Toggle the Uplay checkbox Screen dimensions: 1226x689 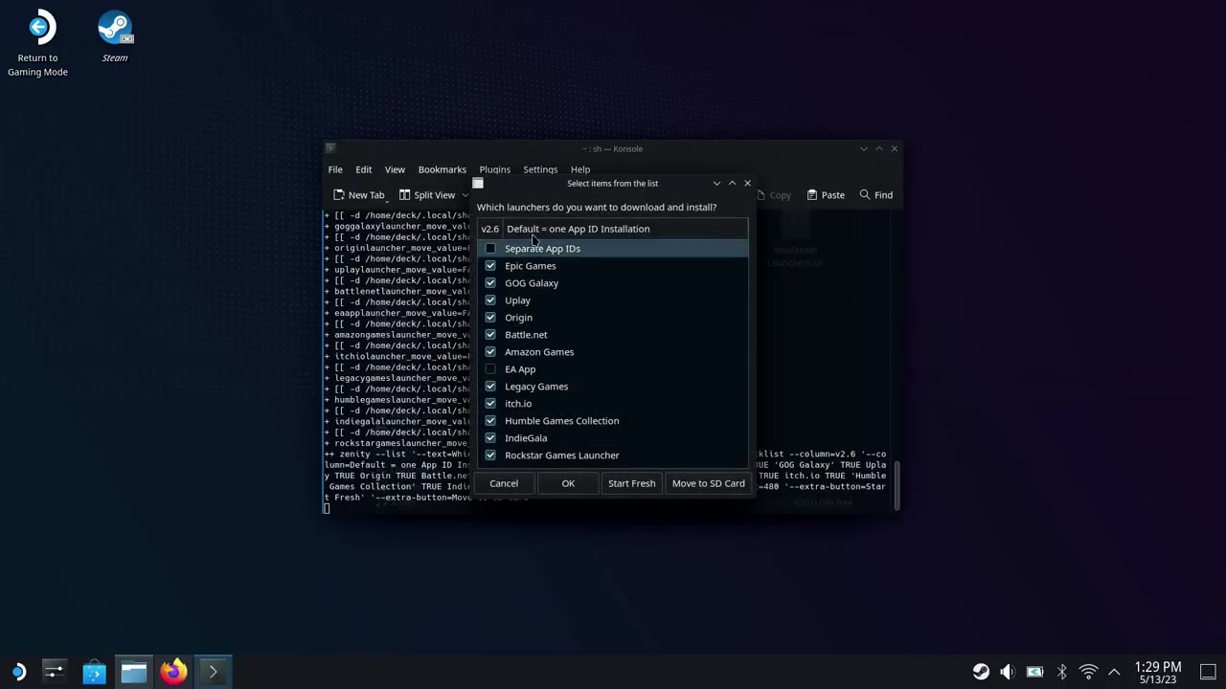point(490,300)
